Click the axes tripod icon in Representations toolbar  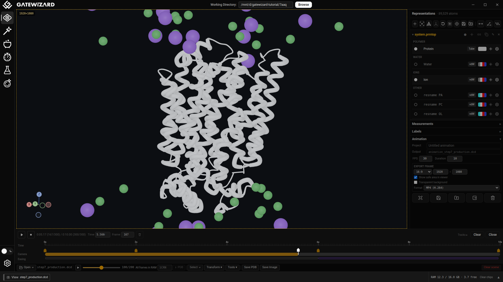tap(436, 24)
